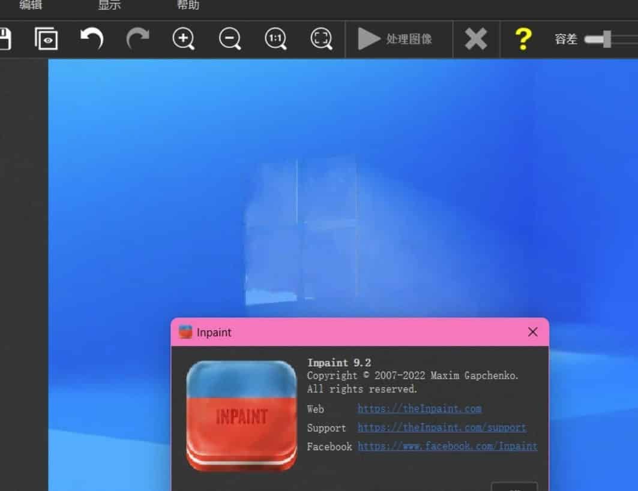
Task: Open the Facebook Inpaint page link
Action: pyautogui.click(x=448, y=446)
